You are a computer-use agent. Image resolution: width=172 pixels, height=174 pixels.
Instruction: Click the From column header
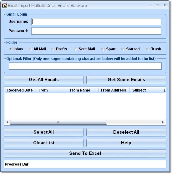tap(52, 90)
